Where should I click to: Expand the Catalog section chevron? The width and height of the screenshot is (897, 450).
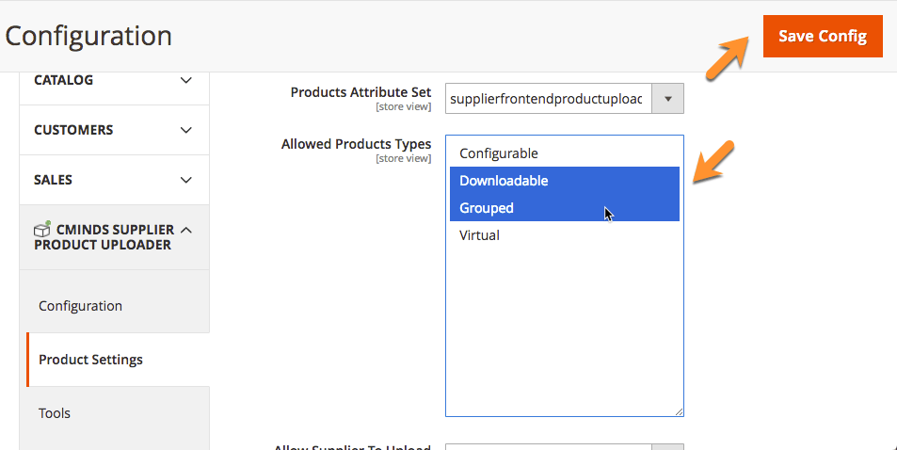(x=185, y=81)
